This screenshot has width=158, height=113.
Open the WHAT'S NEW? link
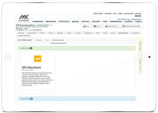(98, 14)
